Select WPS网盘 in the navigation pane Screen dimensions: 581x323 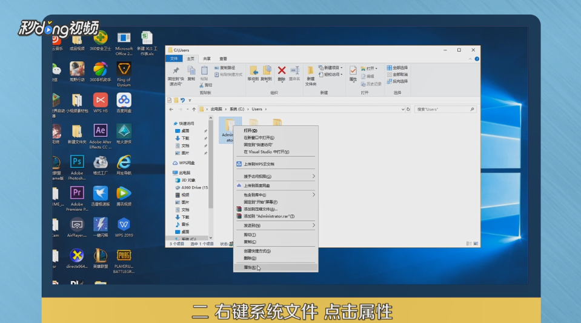[184, 163]
